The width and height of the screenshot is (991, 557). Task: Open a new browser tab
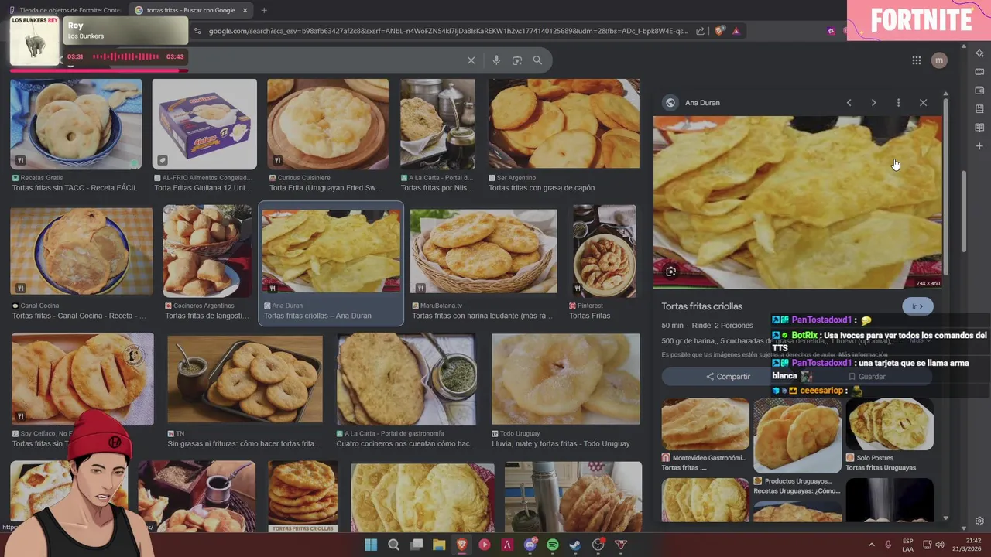(x=264, y=10)
